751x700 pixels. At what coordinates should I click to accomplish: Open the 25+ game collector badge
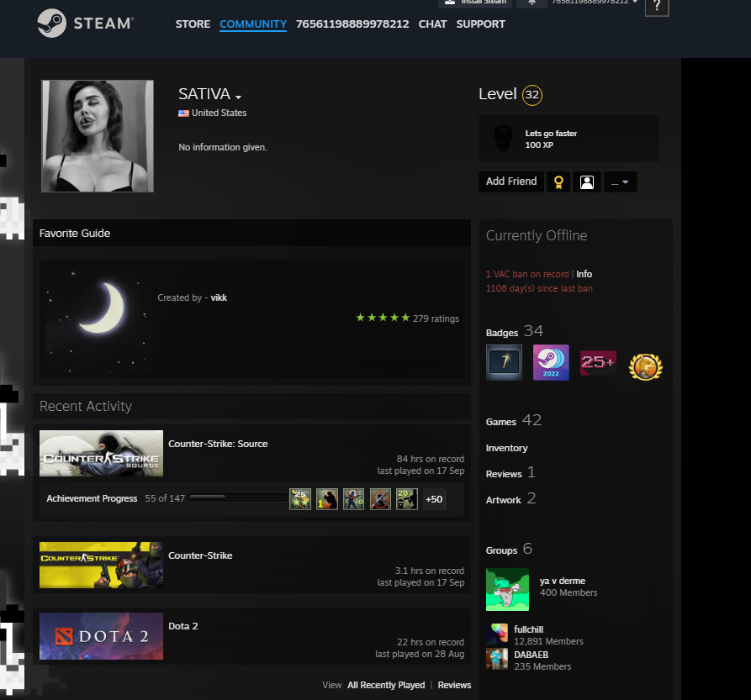pos(598,362)
